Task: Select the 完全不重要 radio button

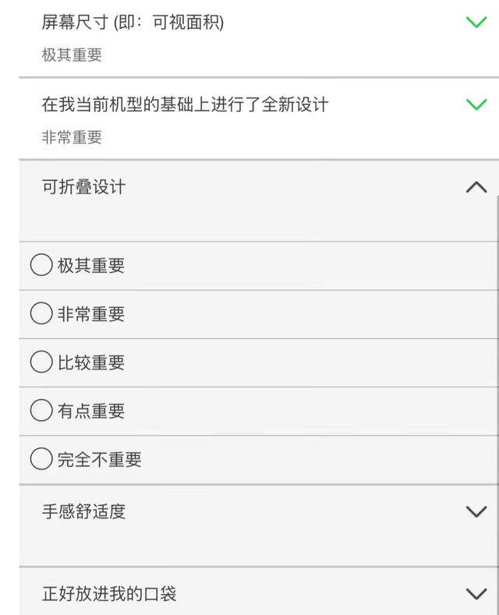Action: pos(41,459)
